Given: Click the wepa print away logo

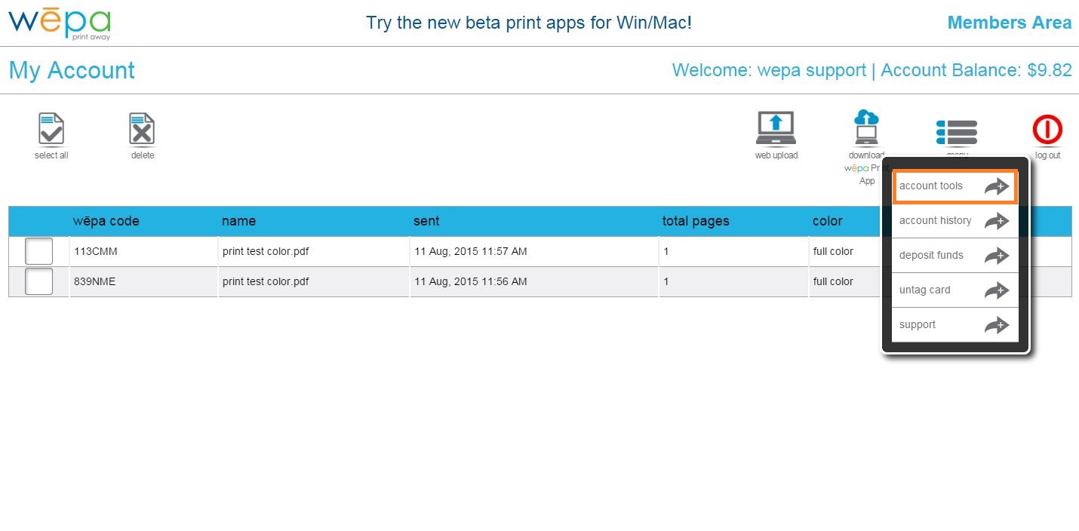Looking at the screenshot, I should [59, 23].
